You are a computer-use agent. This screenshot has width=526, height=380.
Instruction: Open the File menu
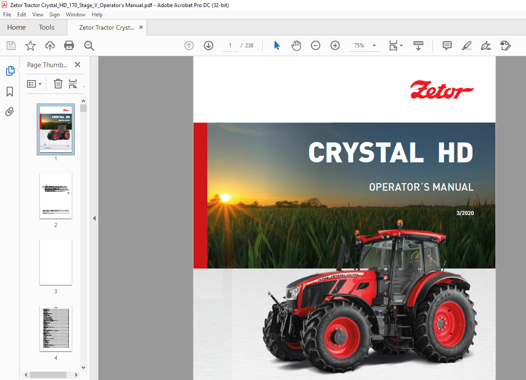tap(7, 15)
